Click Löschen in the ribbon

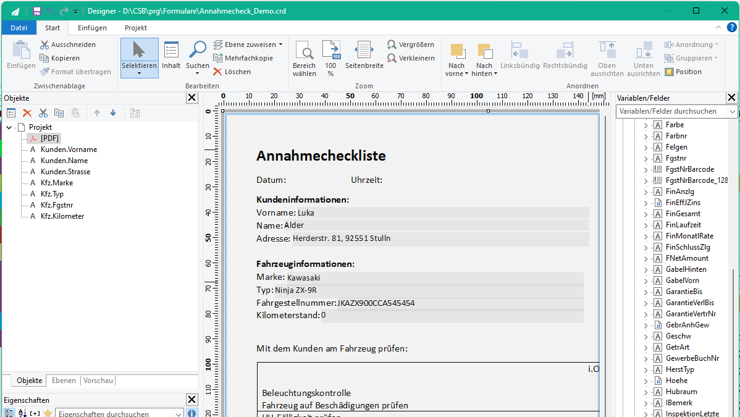pyautogui.click(x=232, y=72)
